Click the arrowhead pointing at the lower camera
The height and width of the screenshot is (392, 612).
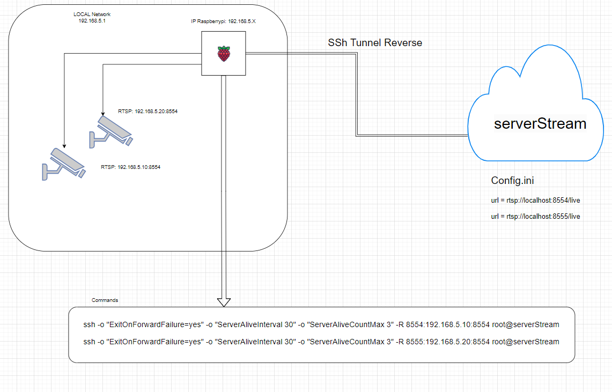coord(64,145)
